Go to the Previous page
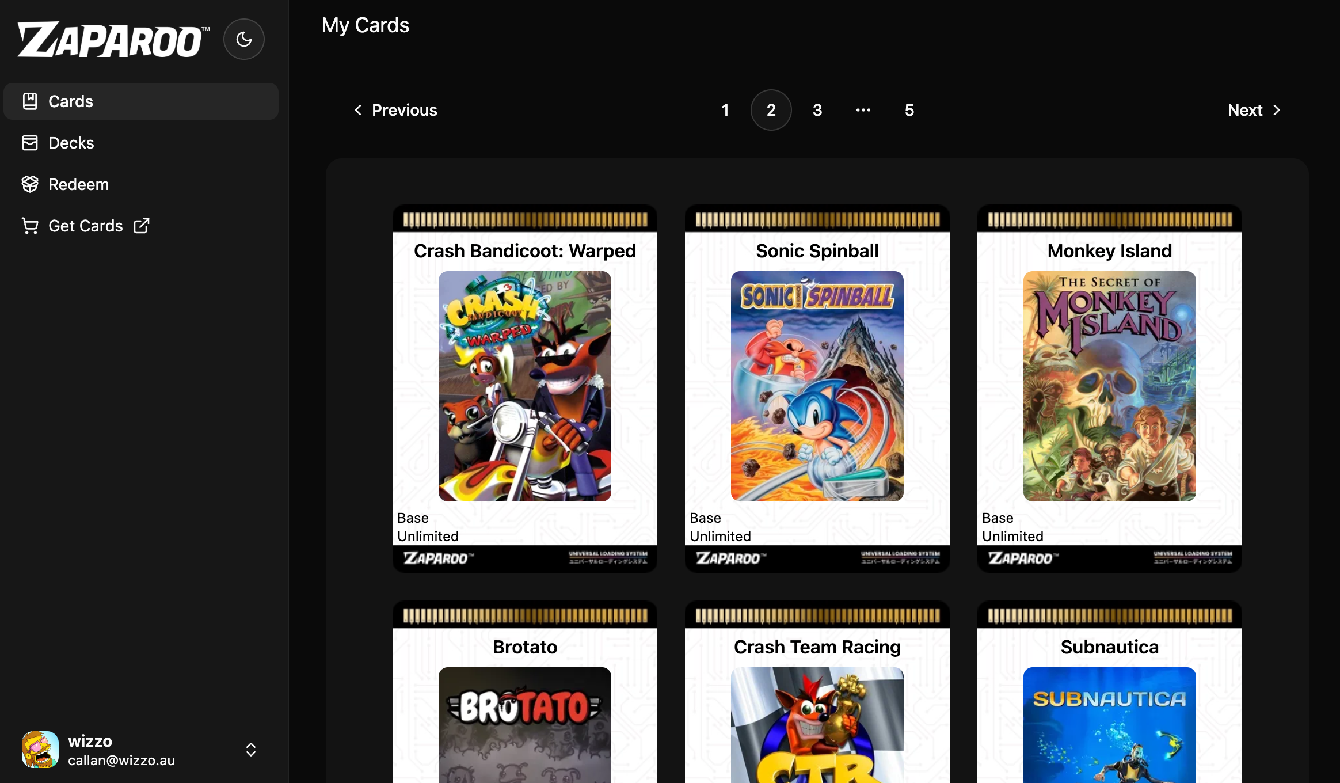The width and height of the screenshot is (1340, 783). [395, 110]
